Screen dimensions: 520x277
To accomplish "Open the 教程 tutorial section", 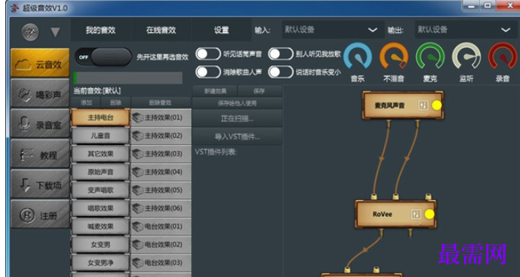I will (x=40, y=155).
